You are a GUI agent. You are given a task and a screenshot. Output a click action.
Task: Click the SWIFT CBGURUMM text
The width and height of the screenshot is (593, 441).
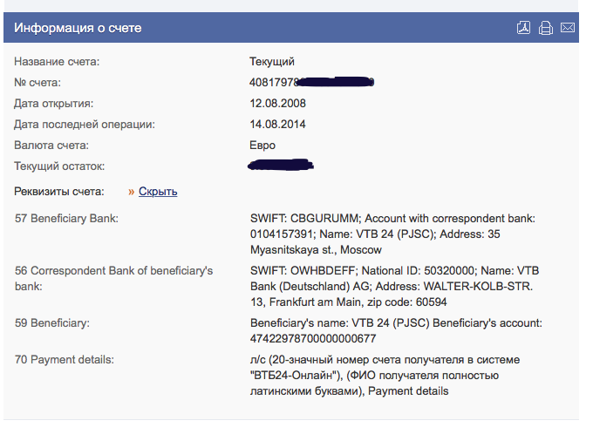[x=305, y=219]
